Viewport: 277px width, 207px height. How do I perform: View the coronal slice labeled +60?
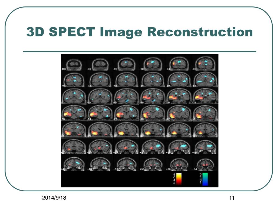(x=179, y=164)
